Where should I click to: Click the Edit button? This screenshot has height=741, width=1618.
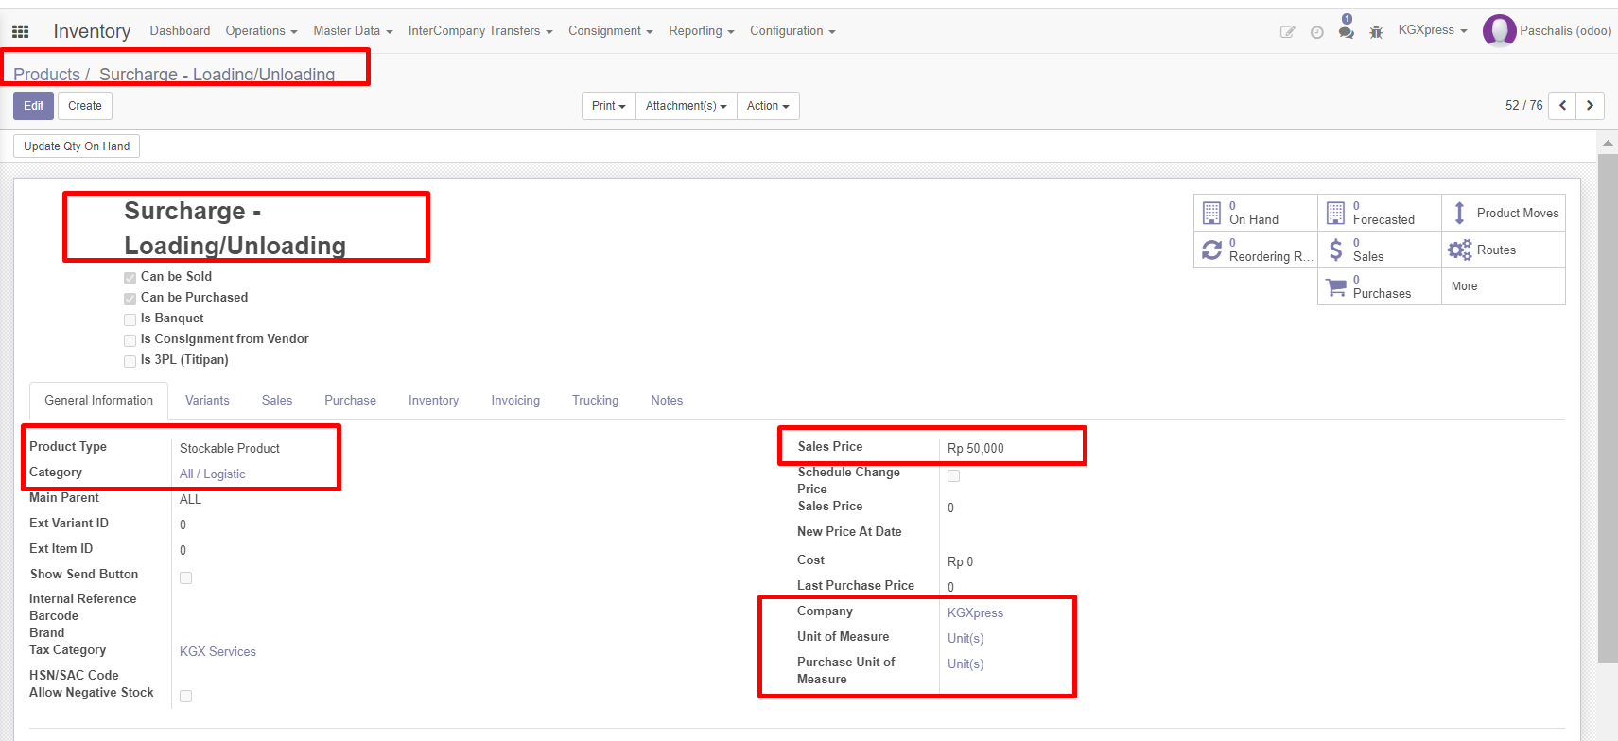pyautogui.click(x=33, y=106)
